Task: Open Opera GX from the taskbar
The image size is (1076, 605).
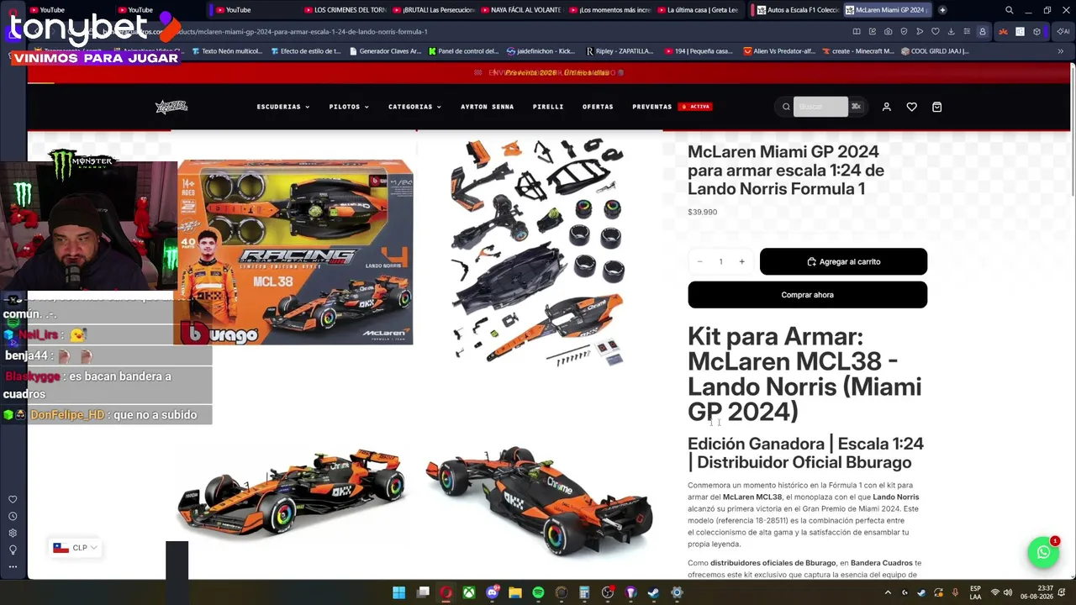Action: pyautogui.click(x=446, y=592)
